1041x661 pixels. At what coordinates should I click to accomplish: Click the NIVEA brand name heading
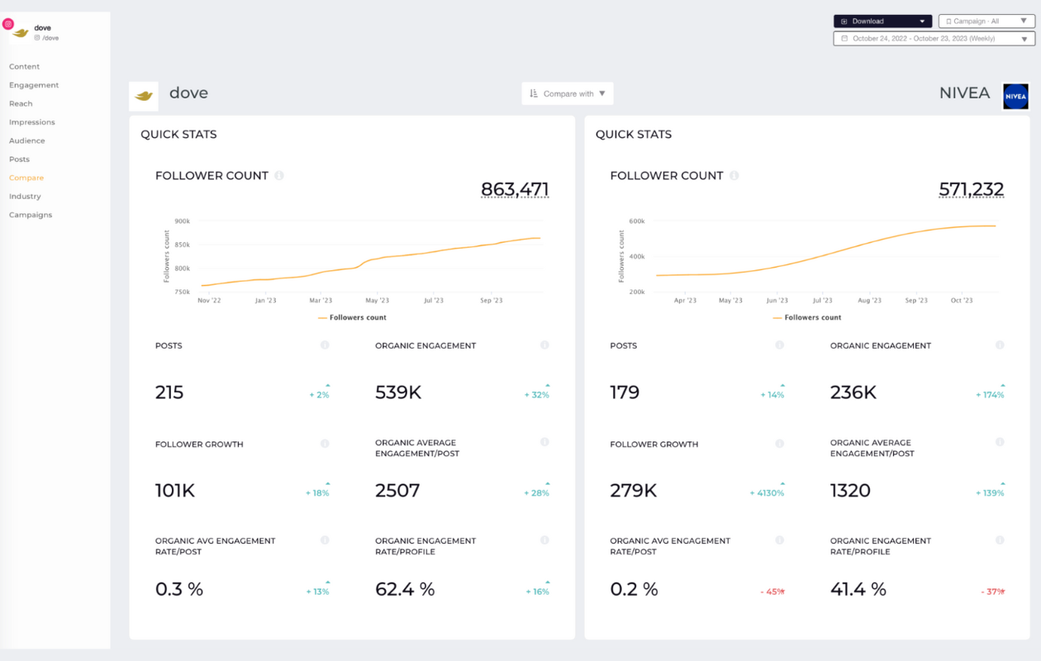tap(964, 93)
